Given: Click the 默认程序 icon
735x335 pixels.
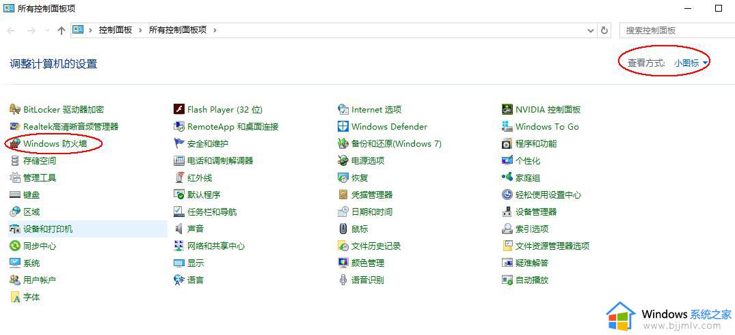Looking at the screenshot, I should point(179,194).
